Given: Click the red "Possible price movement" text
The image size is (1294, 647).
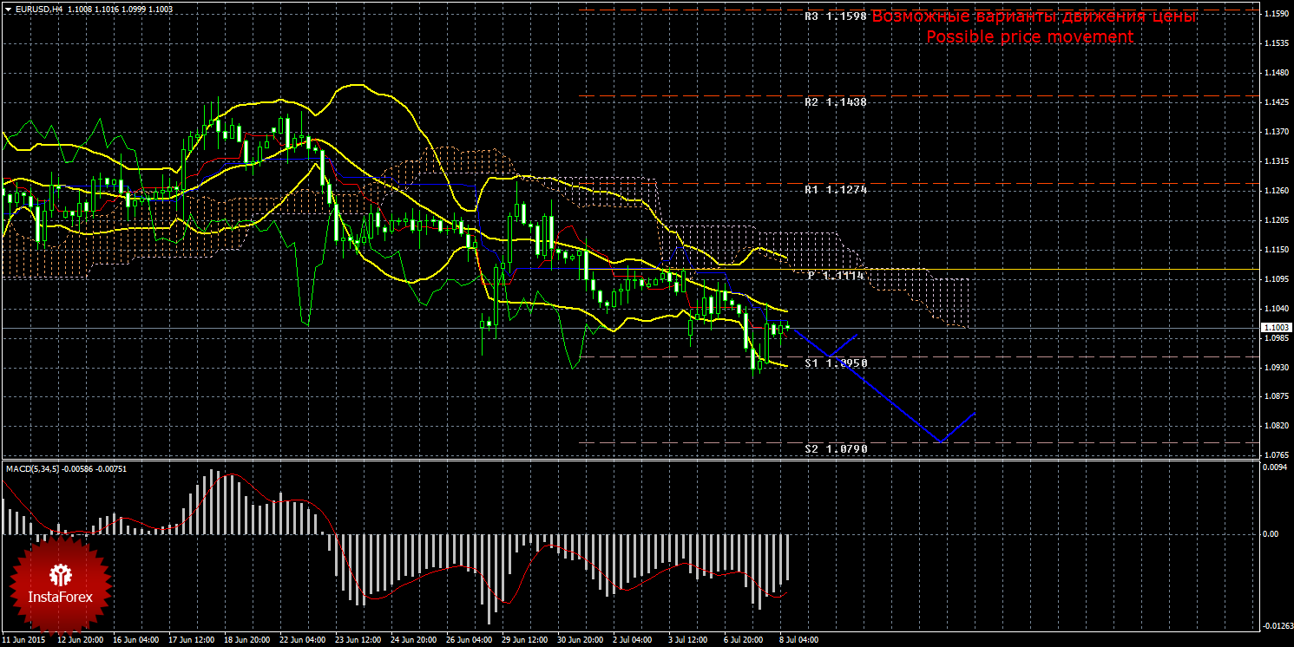Looking at the screenshot, I should point(1029,36).
